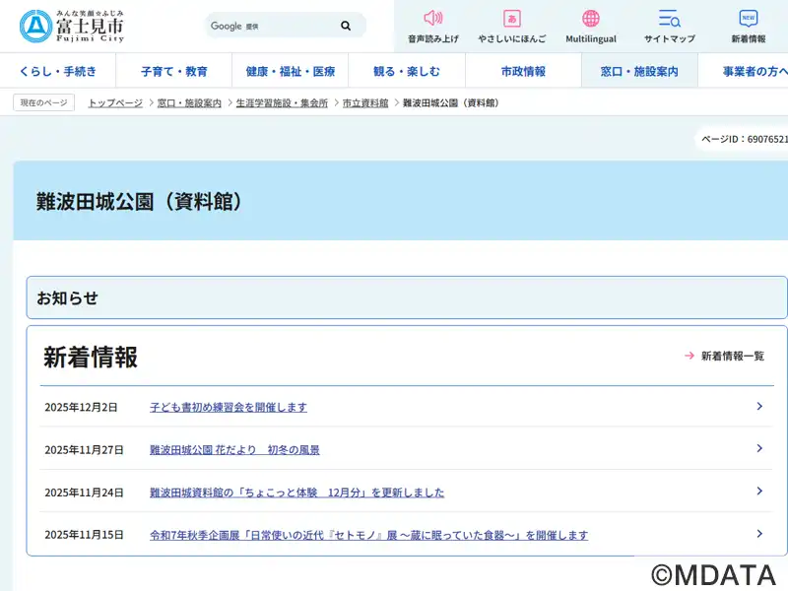Viewport: 788px width, 591px height.
Task: Click the search magnifier icon
Action: 346,26
